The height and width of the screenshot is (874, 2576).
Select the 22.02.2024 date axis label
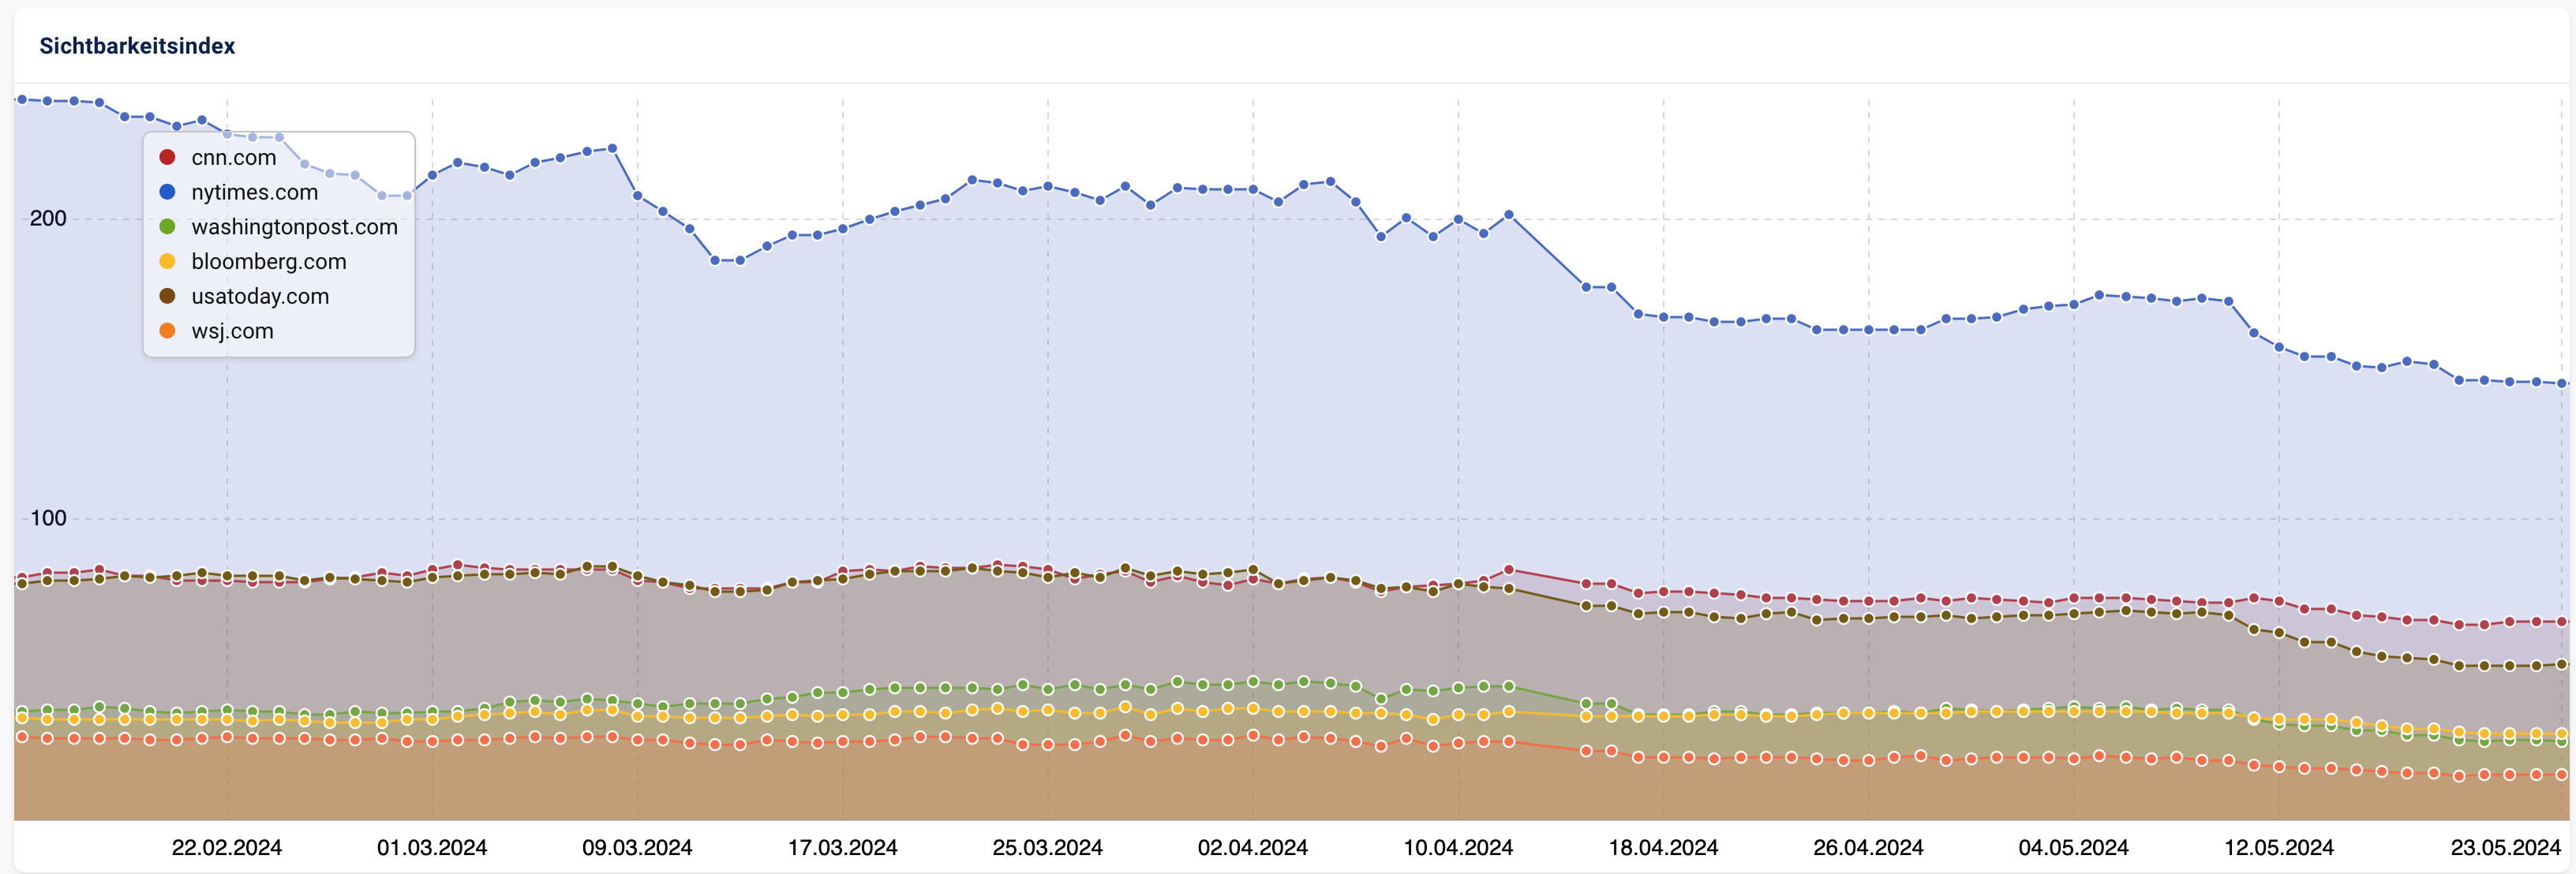(x=227, y=848)
